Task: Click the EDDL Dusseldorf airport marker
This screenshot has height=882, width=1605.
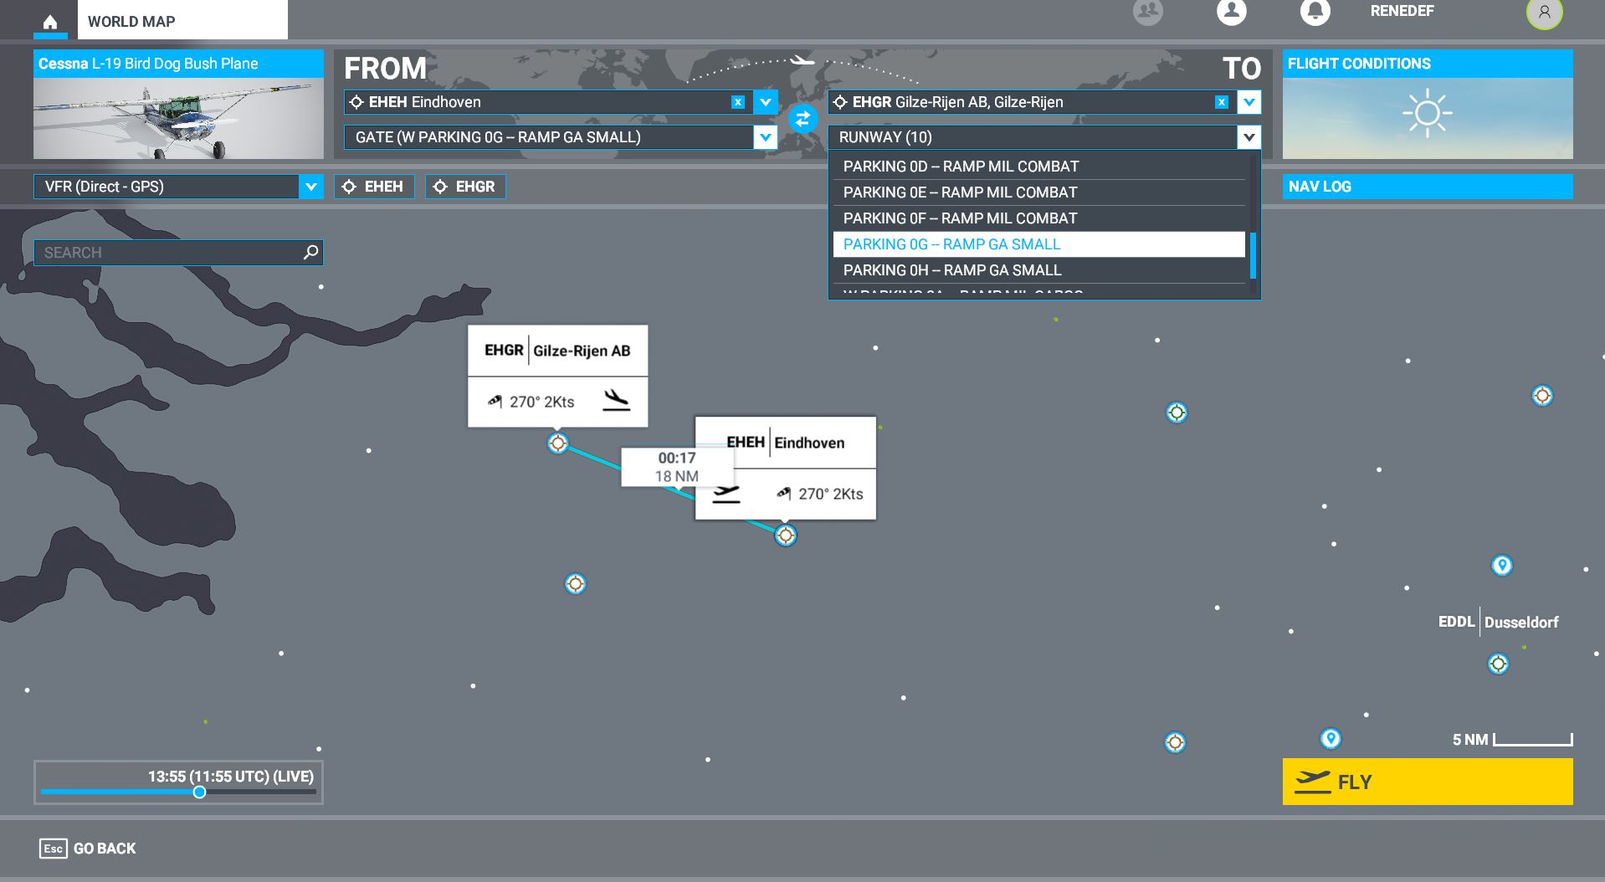Action: [x=1498, y=664]
